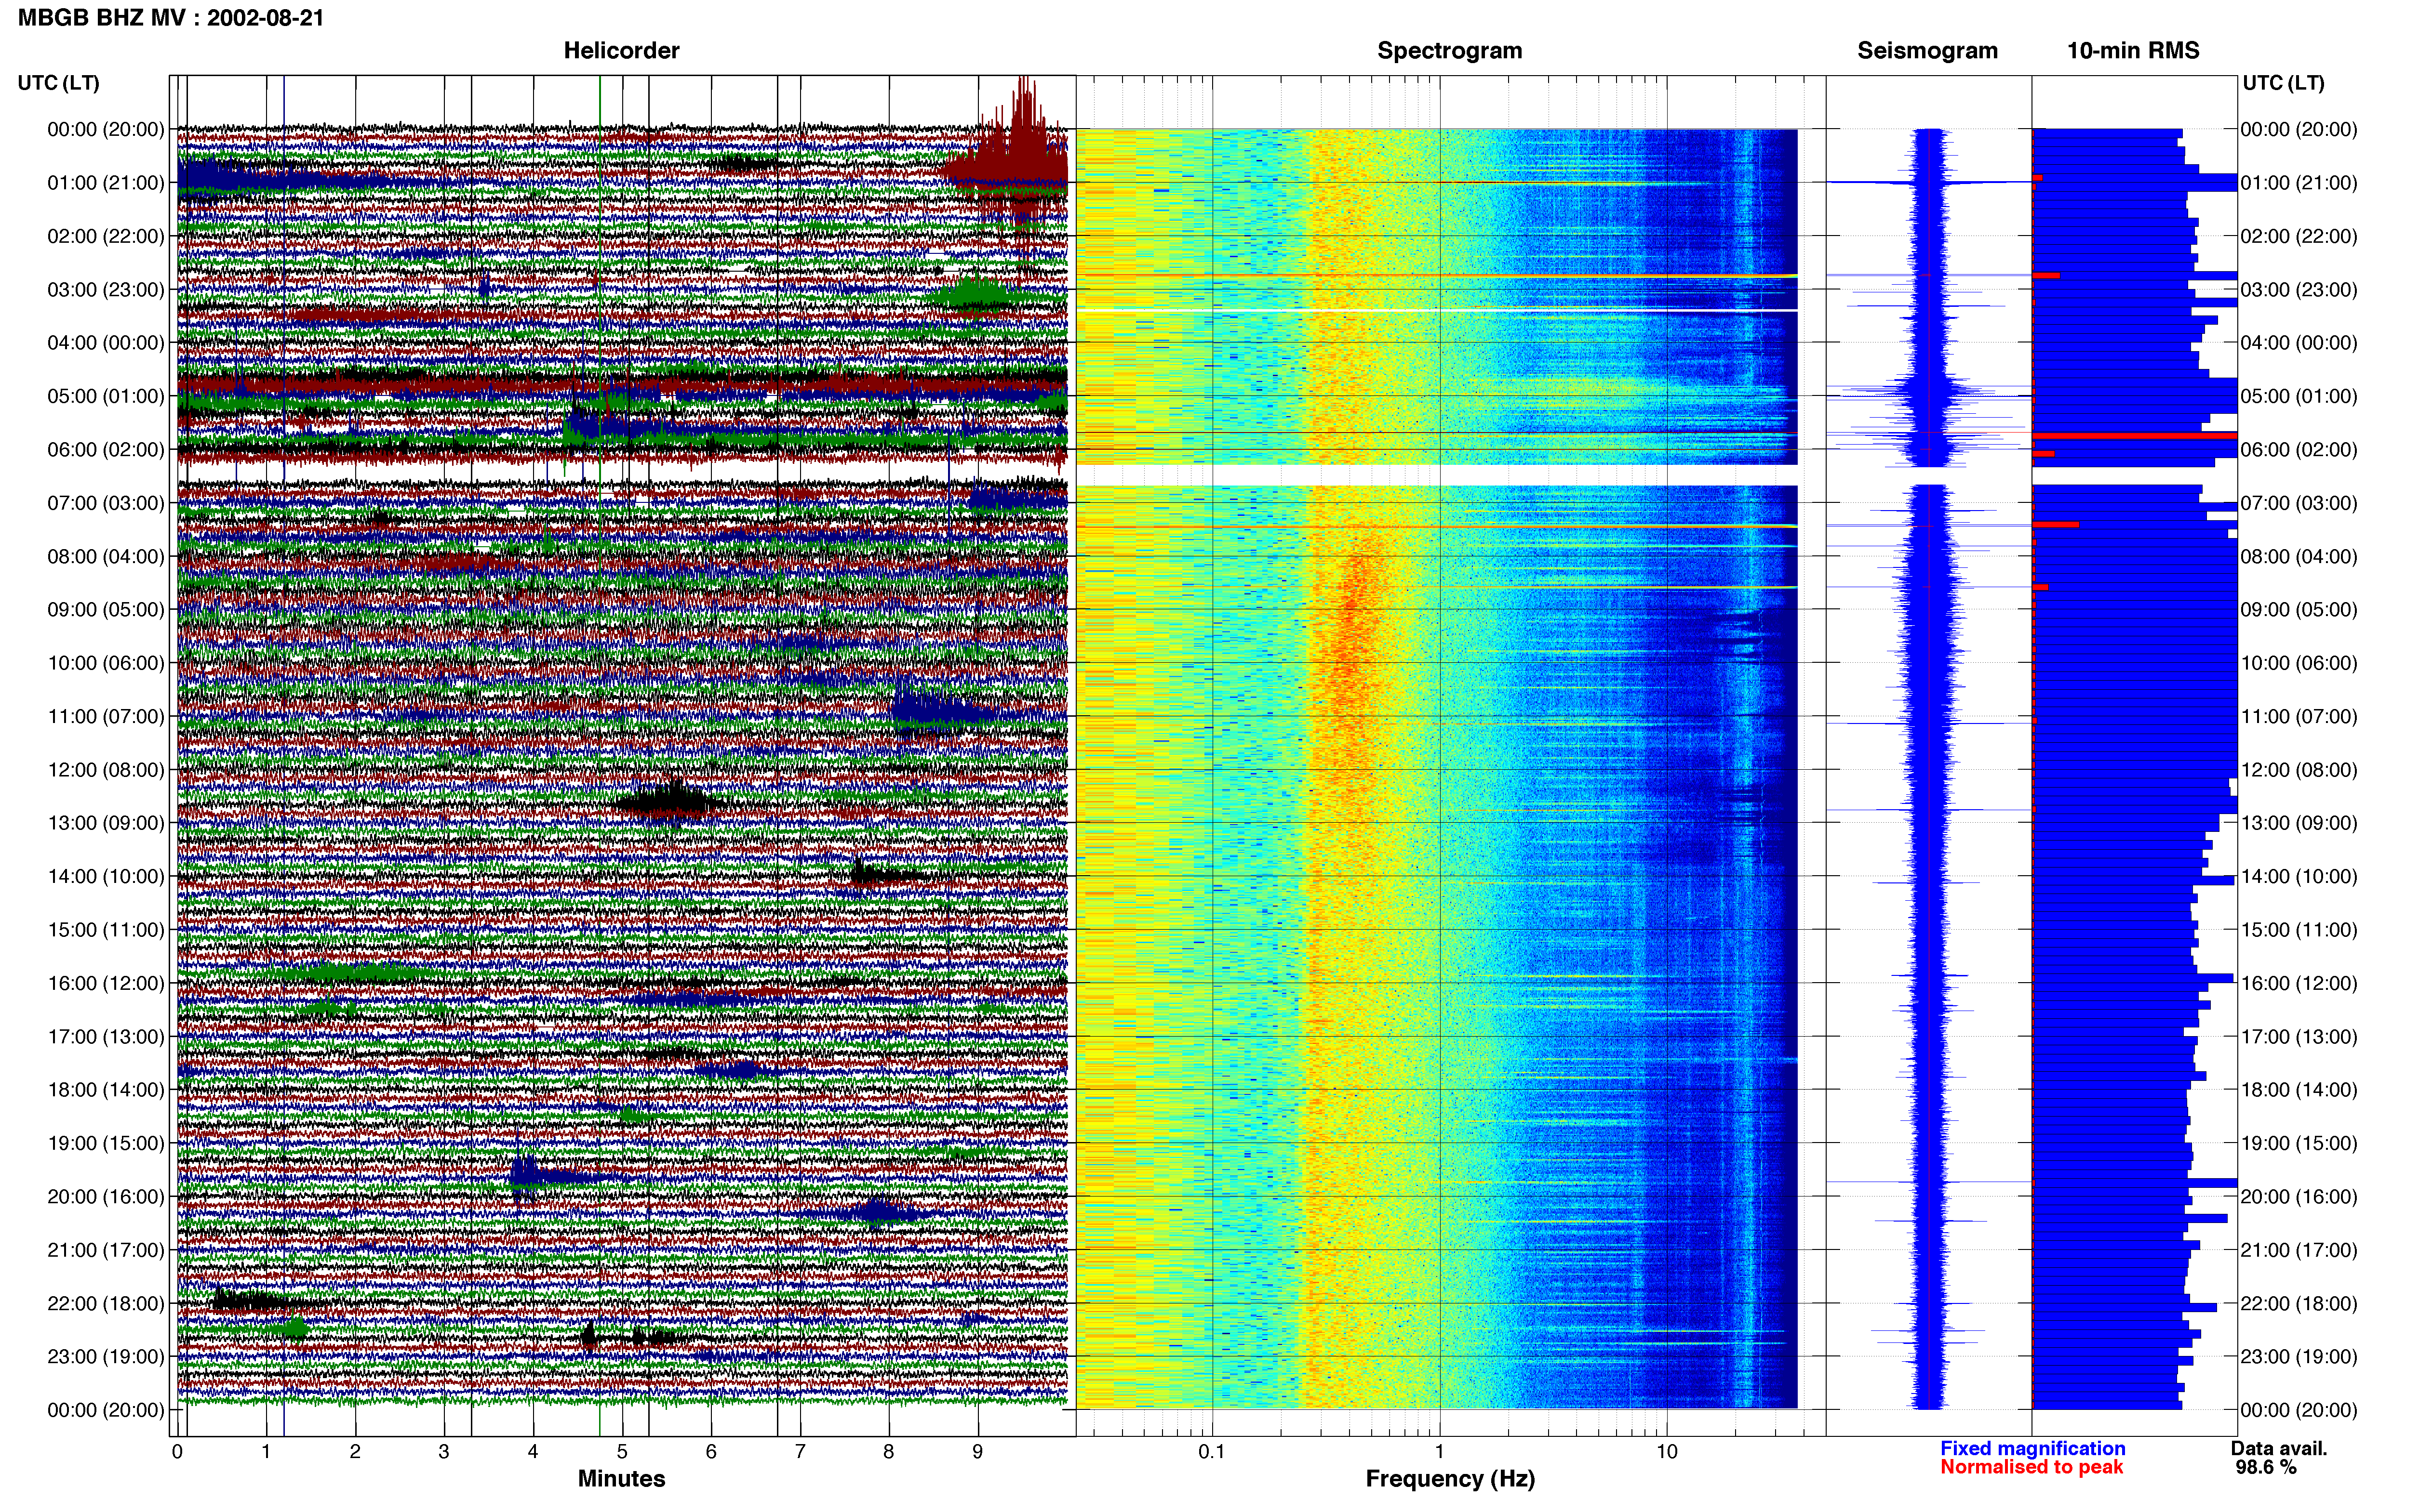Click the Frequency (Hz) axis label

(1450, 1479)
